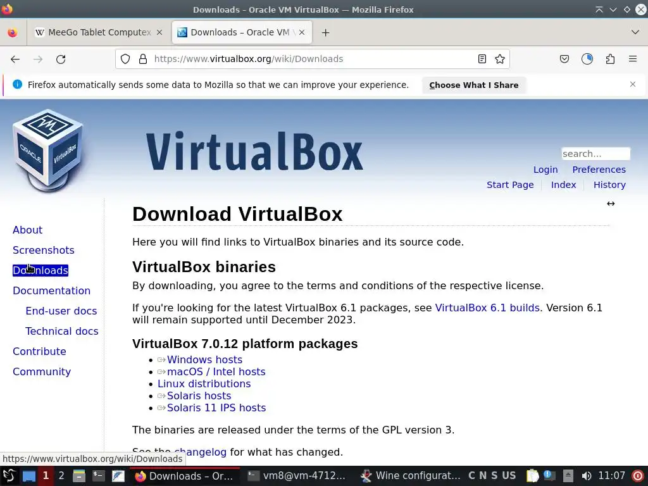Viewport: 648px width, 486px height.
Task: Bookmark this page with the star
Action: point(500,59)
